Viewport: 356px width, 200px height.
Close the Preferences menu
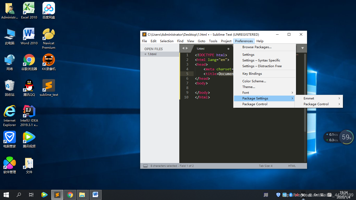(244, 41)
